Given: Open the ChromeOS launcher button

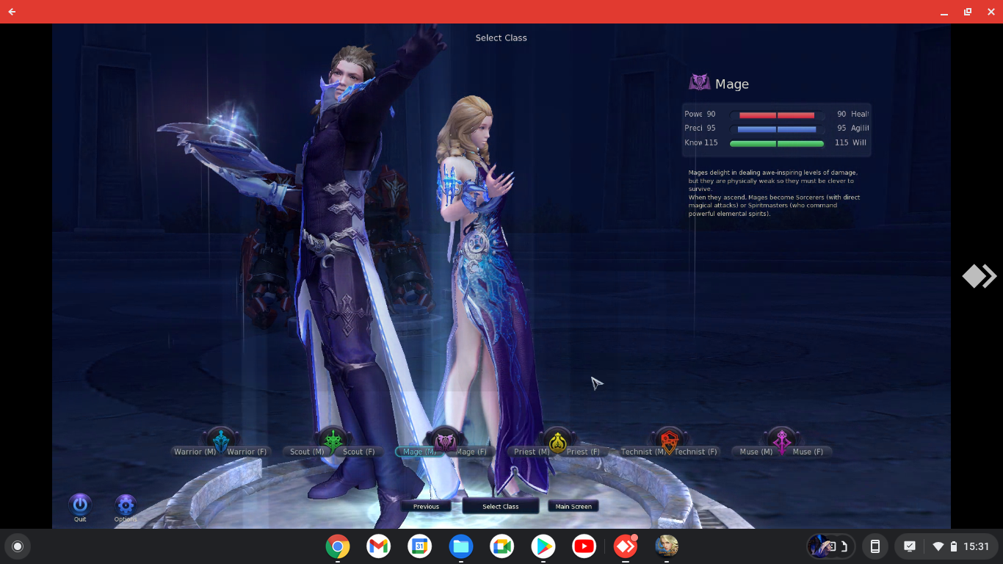Looking at the screenshot, I should pyautogui.click(x=18, y=546).
